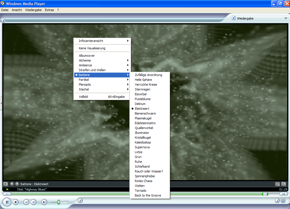The image size is (290, 209).
Task: Open the Wiedergabe dropdown
Action: click(260, 18)
